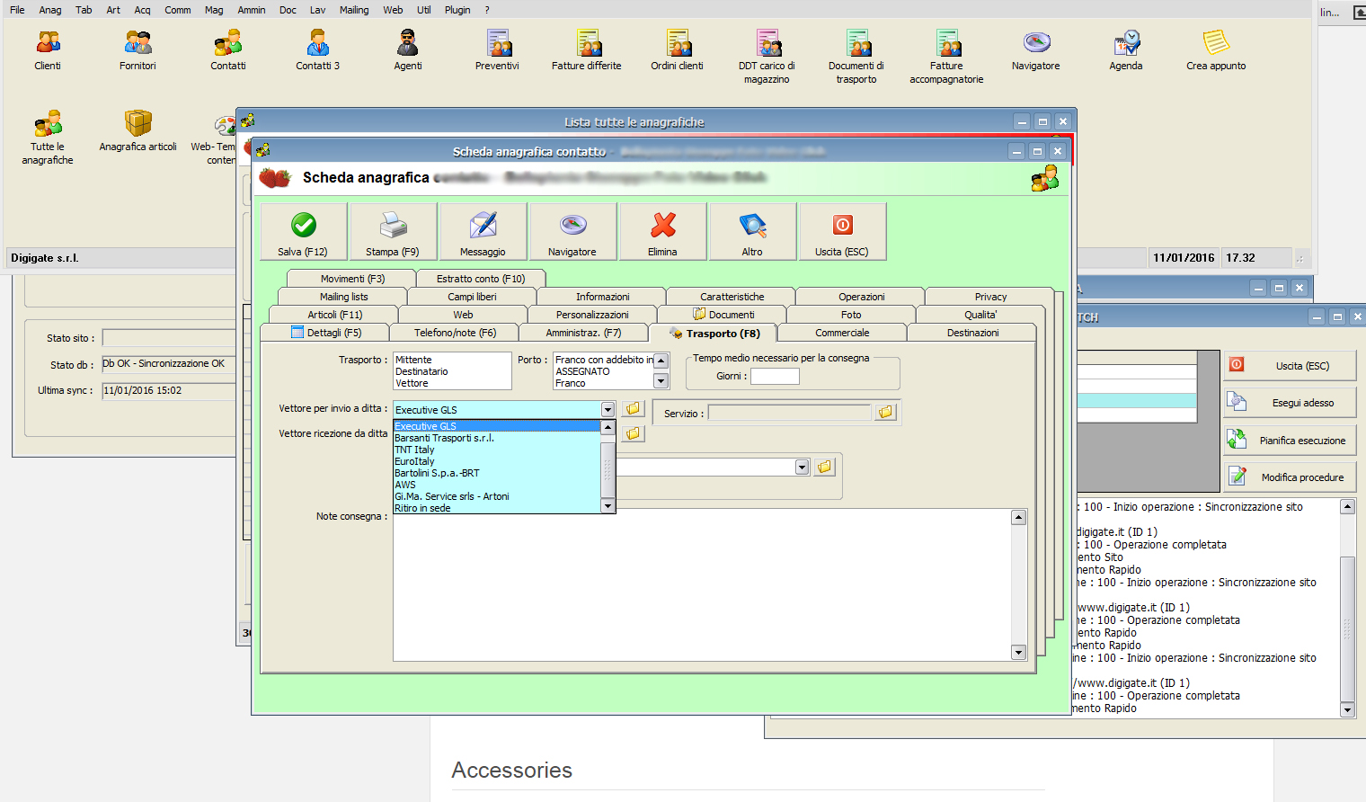This screenshot has width=1366, height=802.
Task: Open the Messaggio composer
Action: 483,232
